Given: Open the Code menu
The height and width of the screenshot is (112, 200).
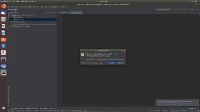Looking at the screenshot, I should coord(30,7).
